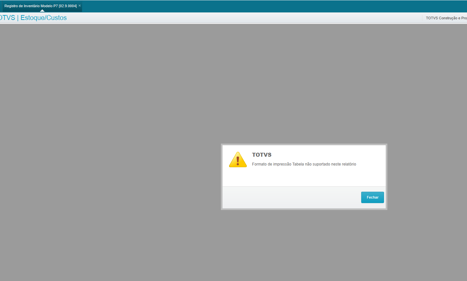Close the Registro de Inventário Modelo P7 tab
The width and height of the screenshot is (467, 281).
coord(80,6)
